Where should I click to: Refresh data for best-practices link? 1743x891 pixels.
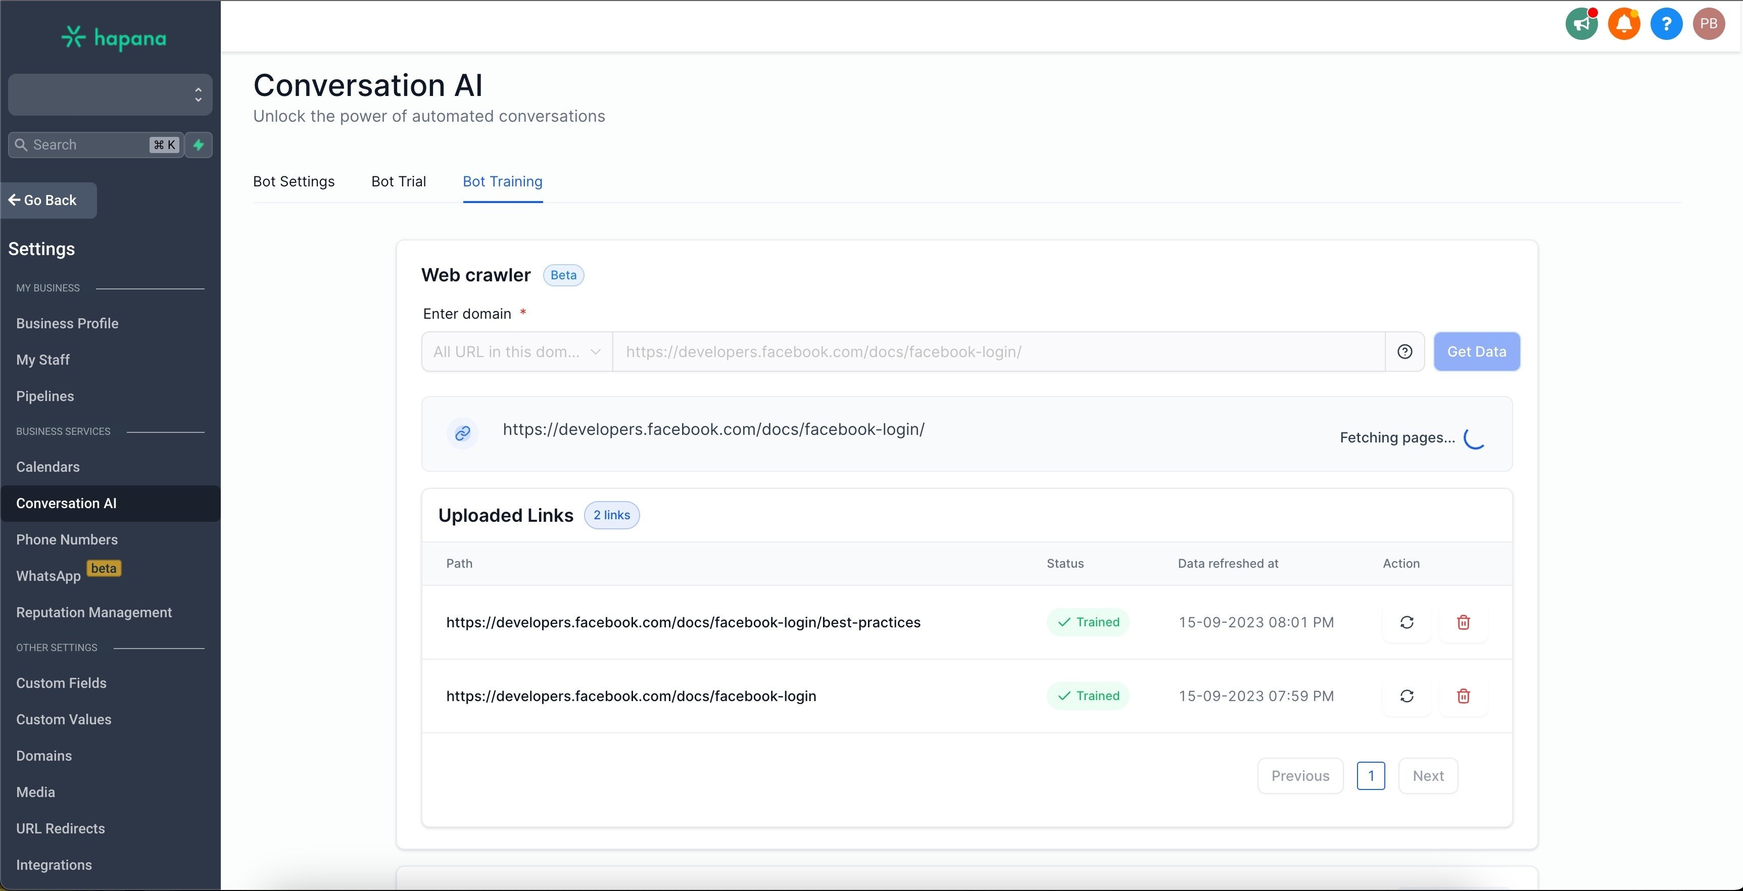pyautogui.click(x=1407, y=622)
